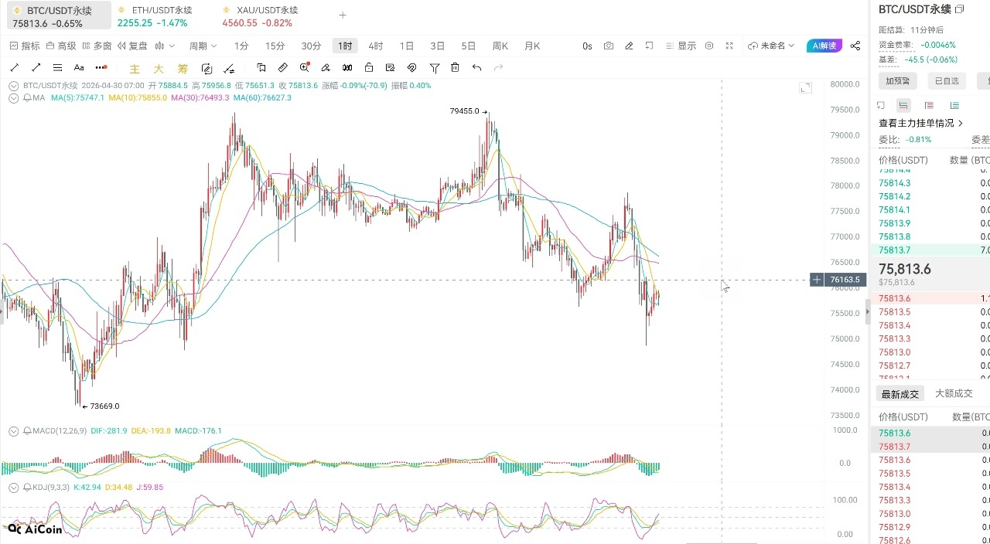Delete drawings with trash can icon
Screen dimensions: 990x544
click(x=455, y=68)
